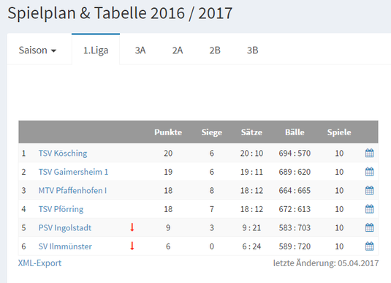Open TSV Gaimersheim 1 team link
391x283 pixels.
pyautogui.click(x=73, y=172)
